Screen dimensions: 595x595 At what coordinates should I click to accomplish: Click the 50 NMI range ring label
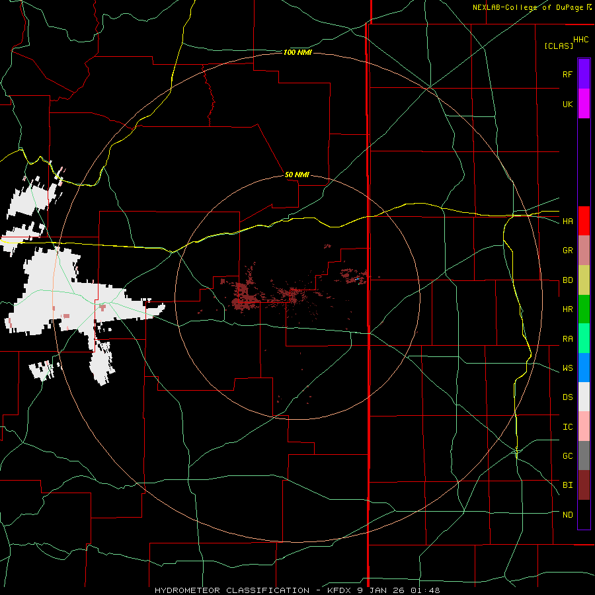297,175
